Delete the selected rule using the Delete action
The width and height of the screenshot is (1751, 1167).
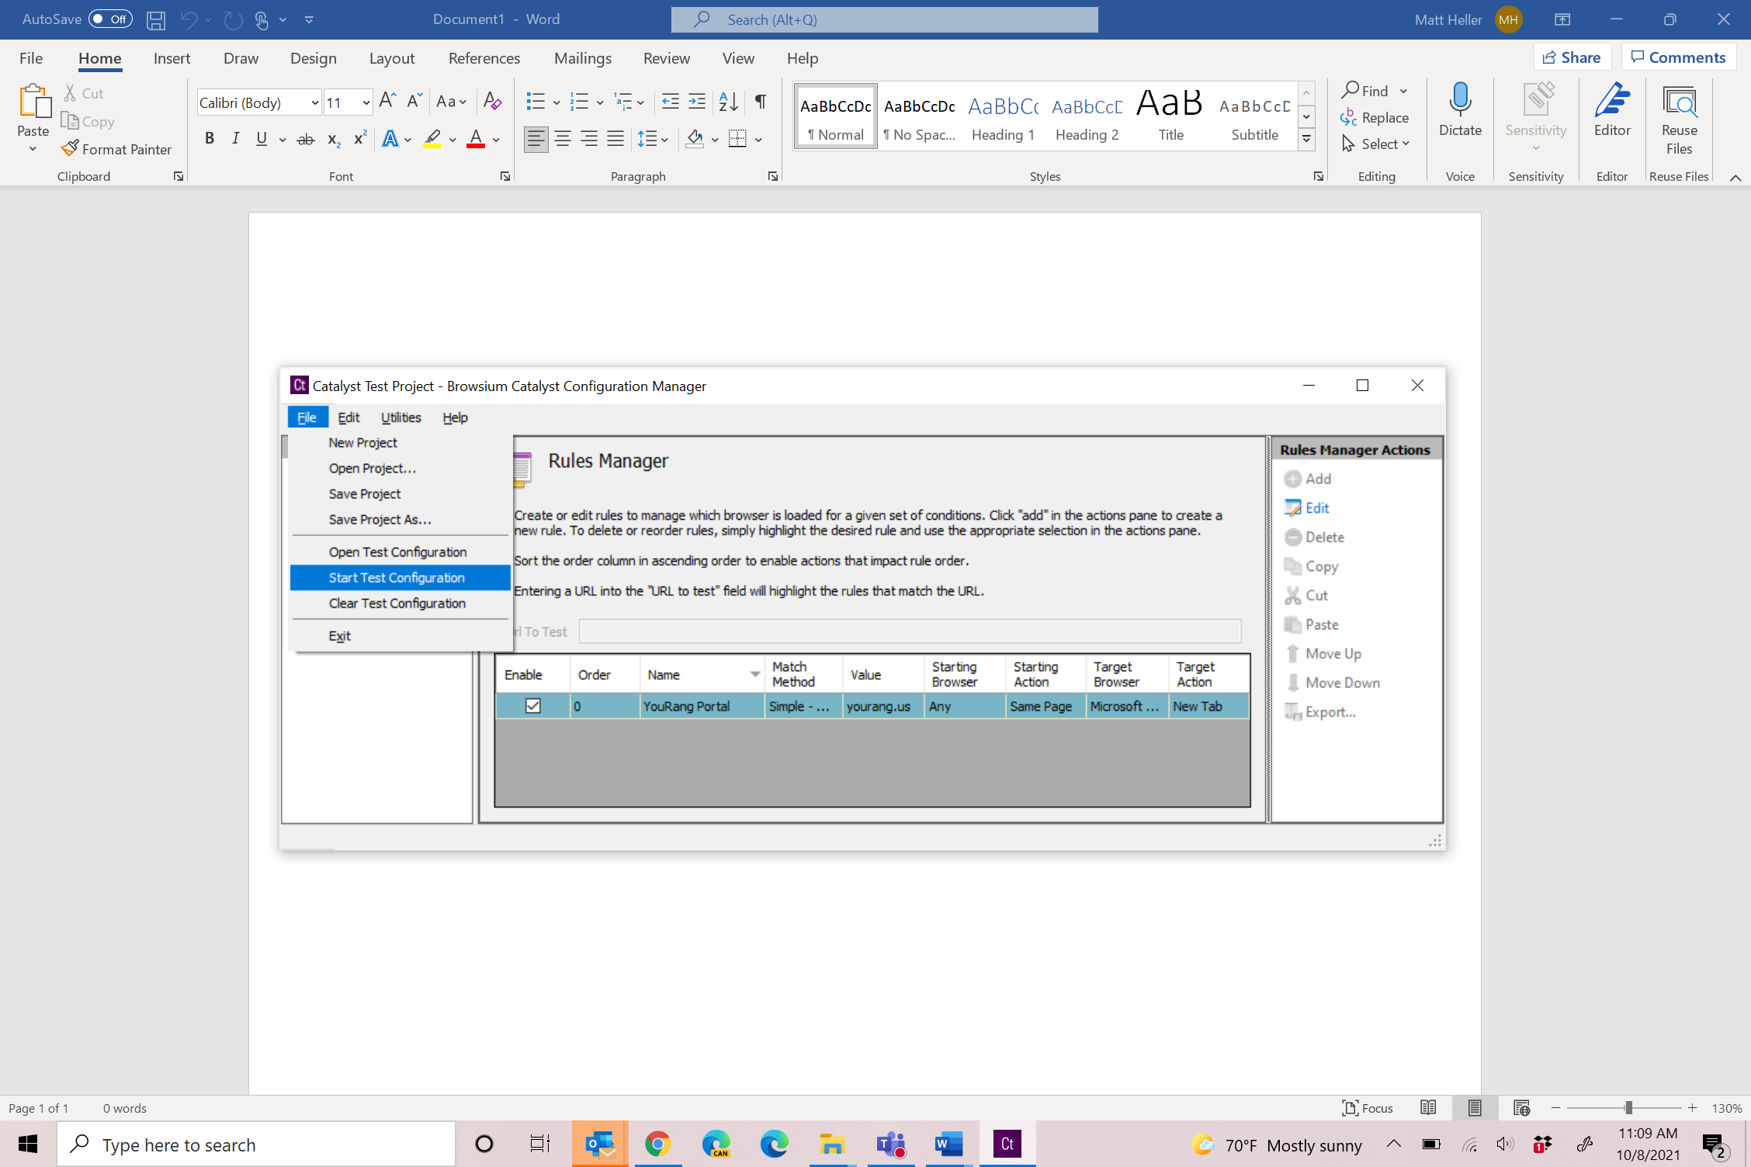click(x=1323, y=537)
